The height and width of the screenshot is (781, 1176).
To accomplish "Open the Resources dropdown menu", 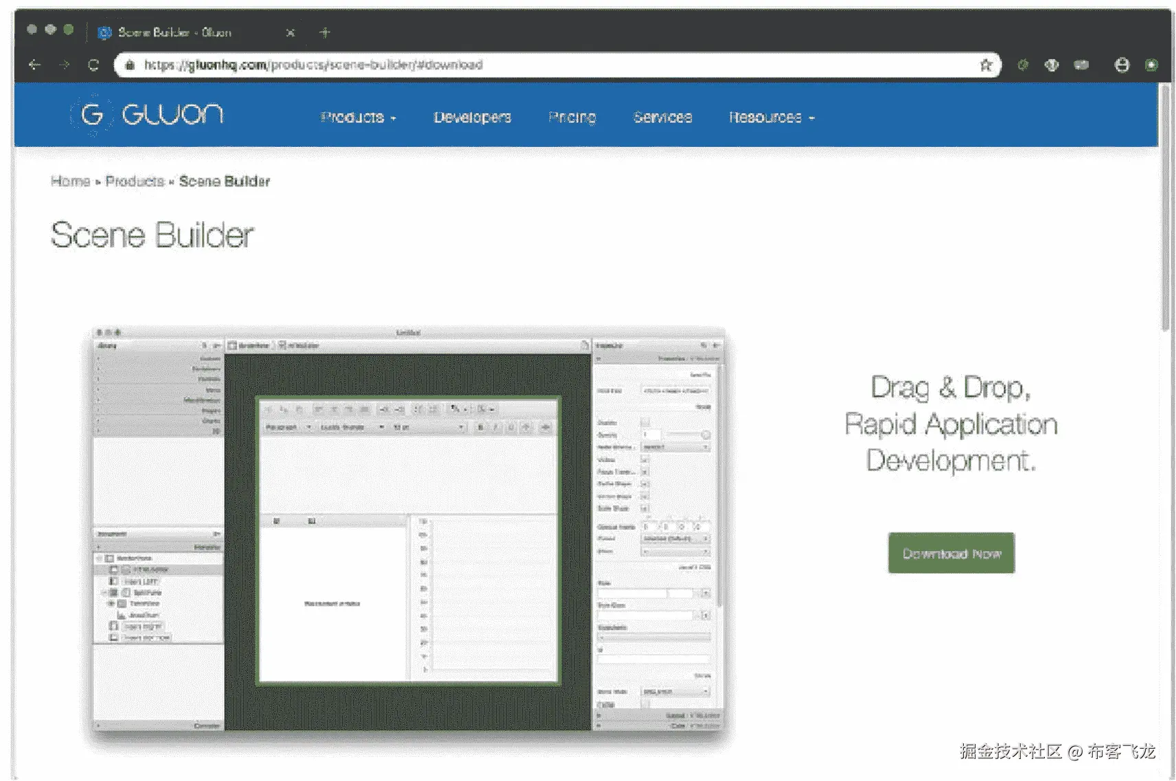I will coord(772,117).
